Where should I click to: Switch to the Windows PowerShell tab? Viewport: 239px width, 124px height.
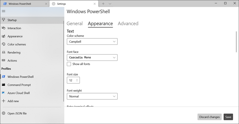point(25,4)
